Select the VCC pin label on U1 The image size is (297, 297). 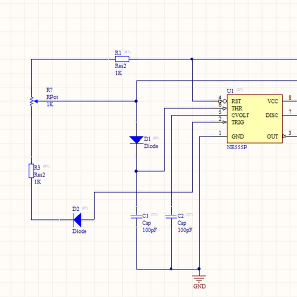[272, 101]
